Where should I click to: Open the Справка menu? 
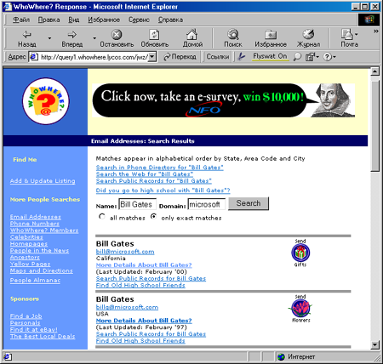(170, 20)
